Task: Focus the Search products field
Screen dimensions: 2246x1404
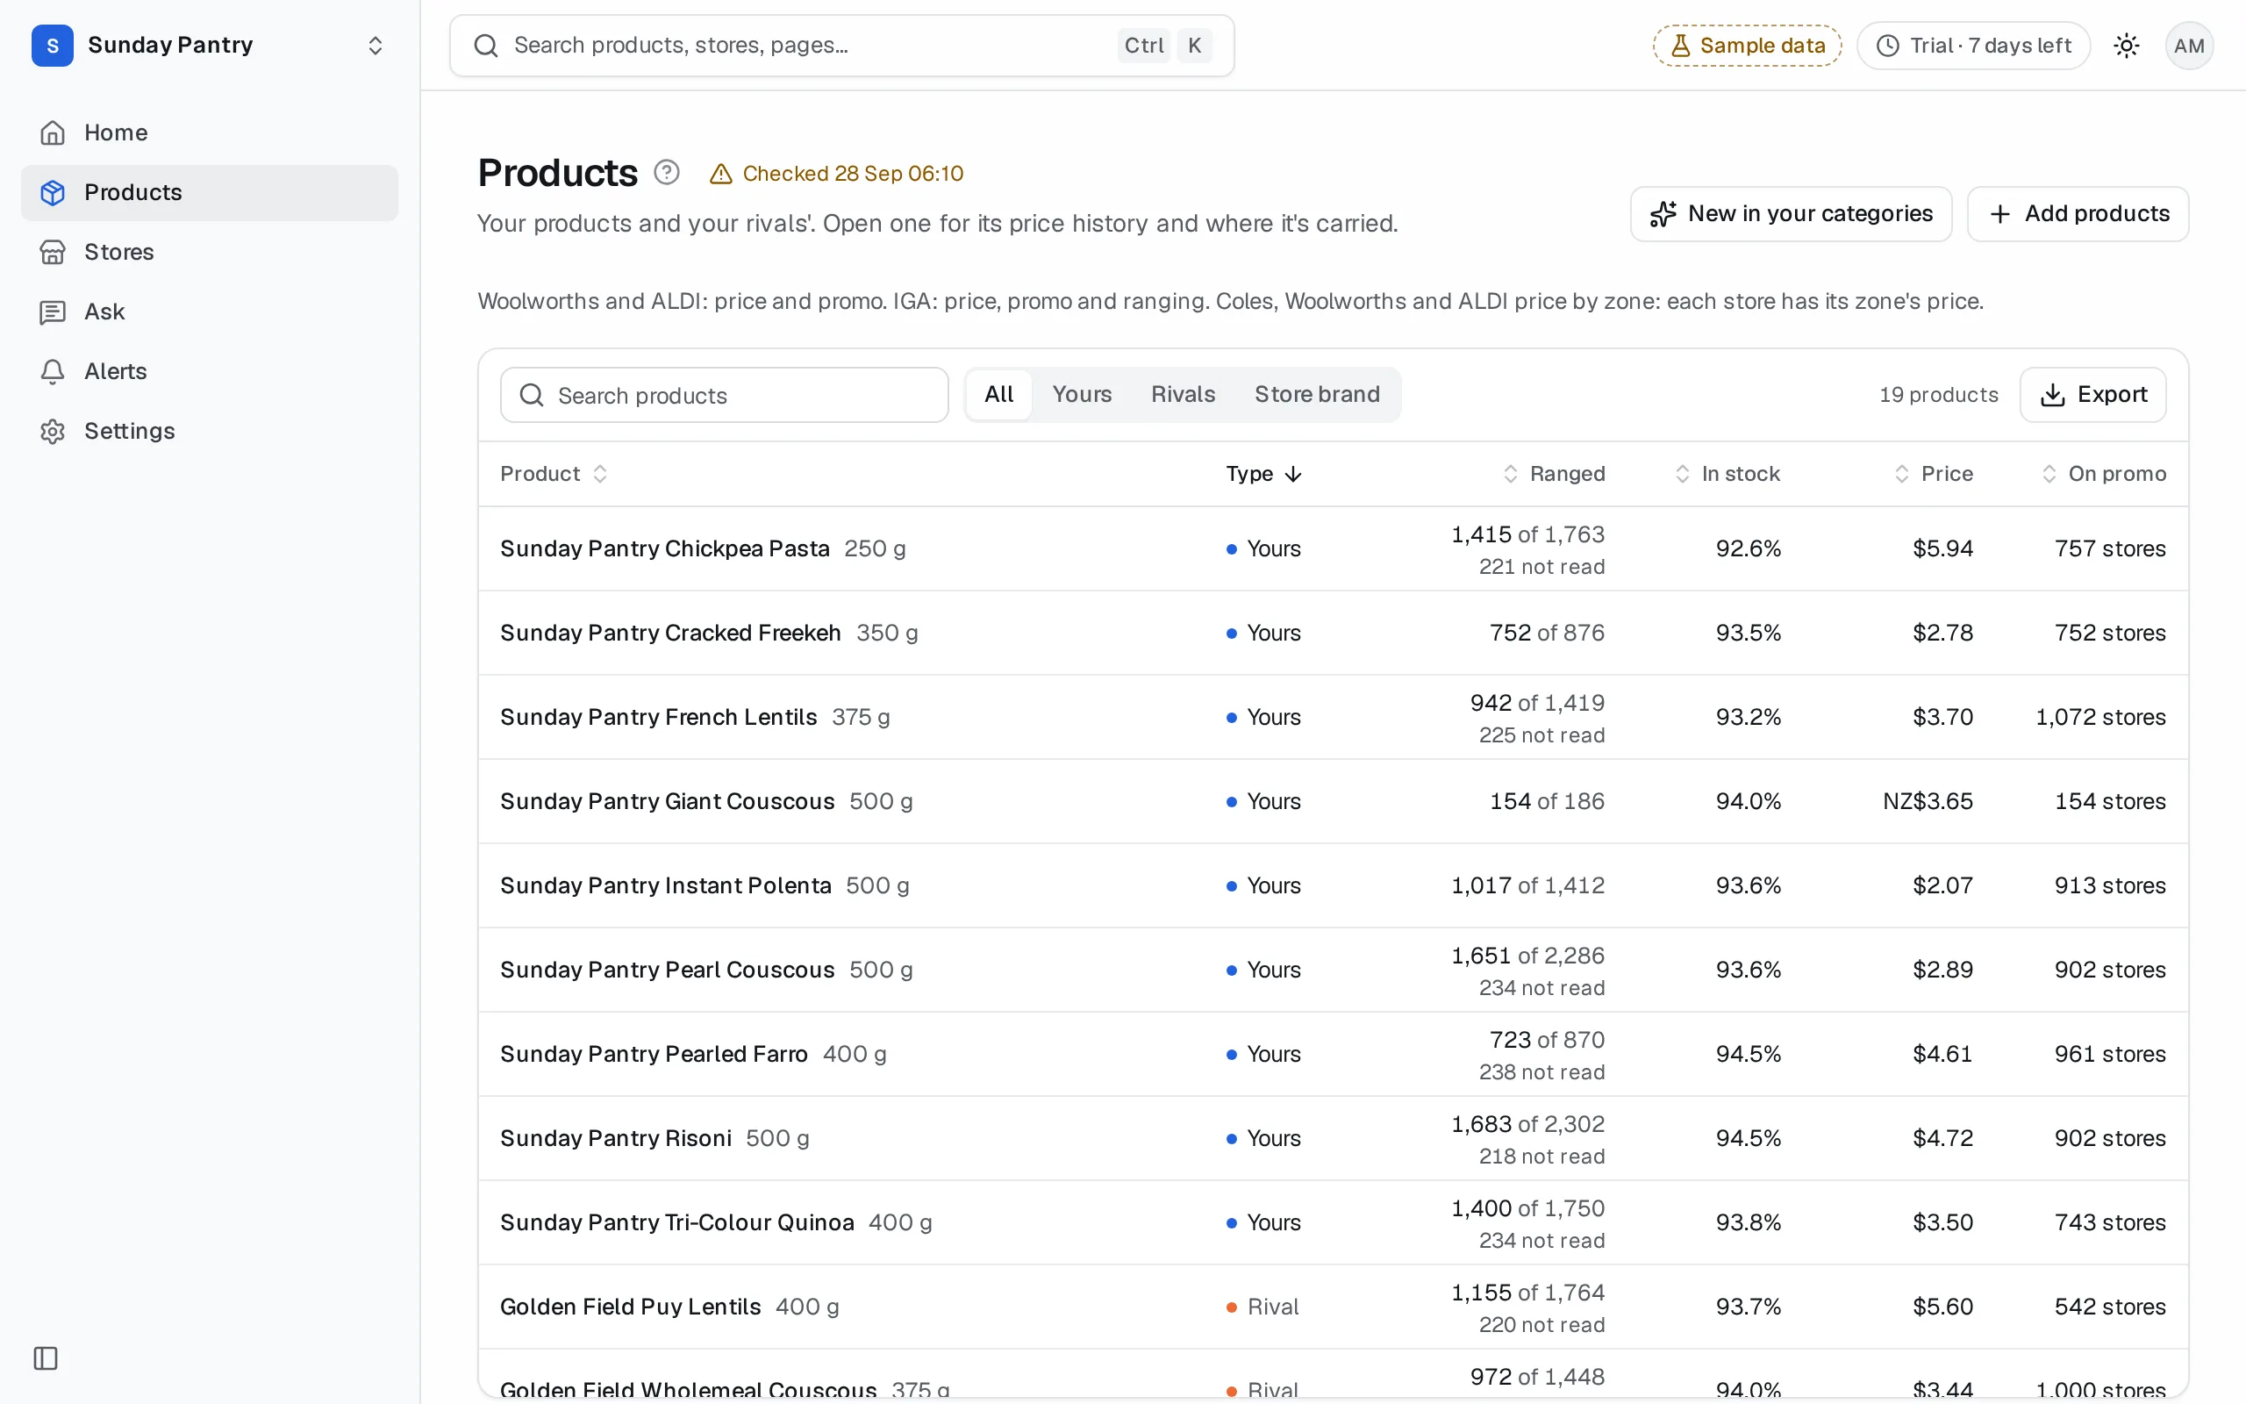Action: click(724, 396)
